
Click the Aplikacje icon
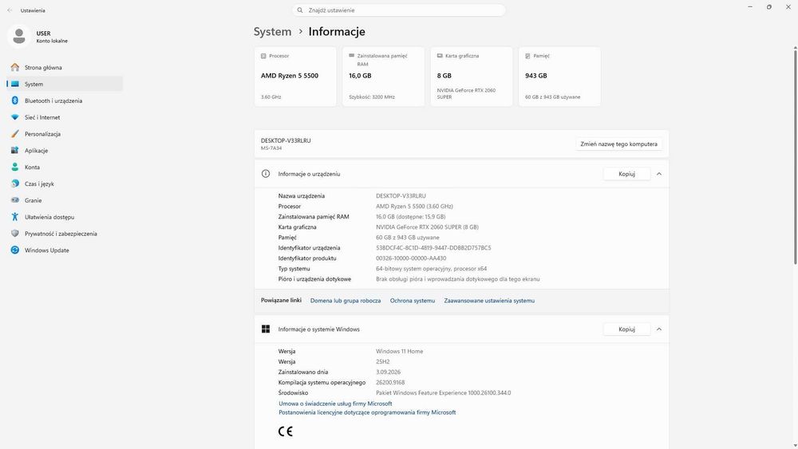14,151
